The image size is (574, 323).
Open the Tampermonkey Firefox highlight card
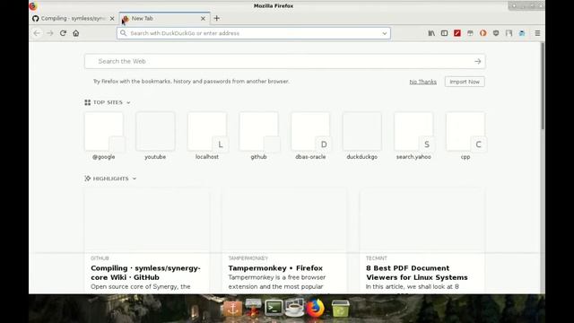pyautogui.click(x=284, y=240)
